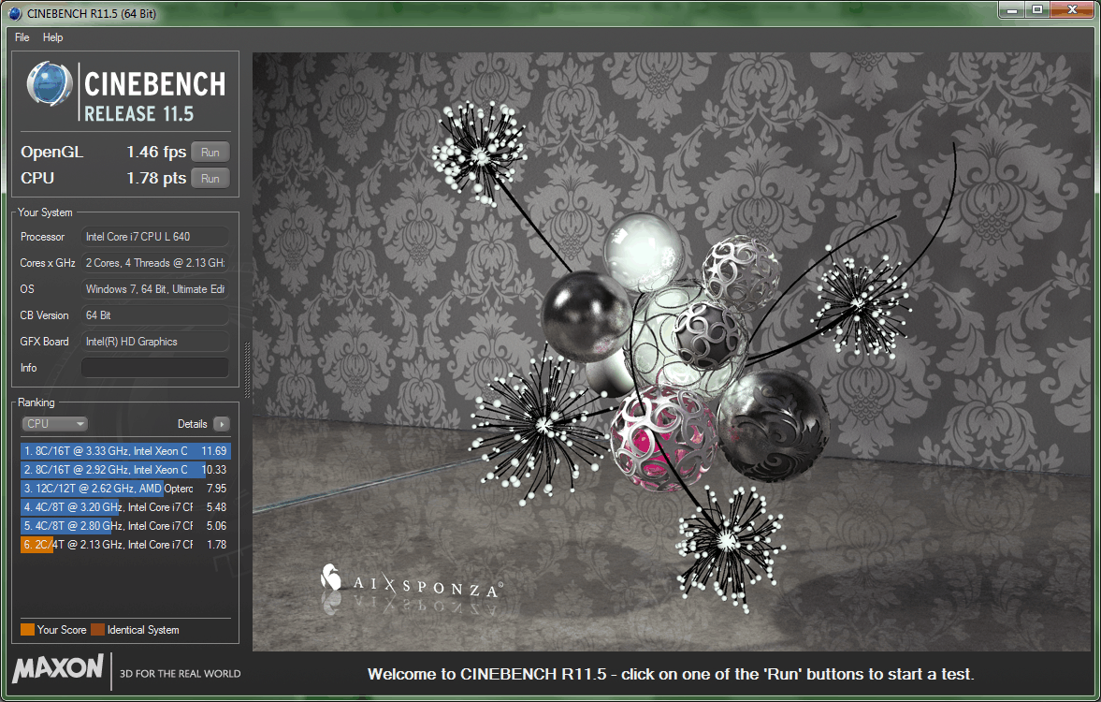
Task: Click the empty Info input field
Action: click(x=155, y=368)
